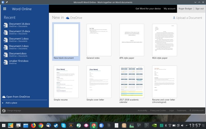Open the app launcher grid icon
The width and height of the screenshot is (206, 129).
coord(5,9)
